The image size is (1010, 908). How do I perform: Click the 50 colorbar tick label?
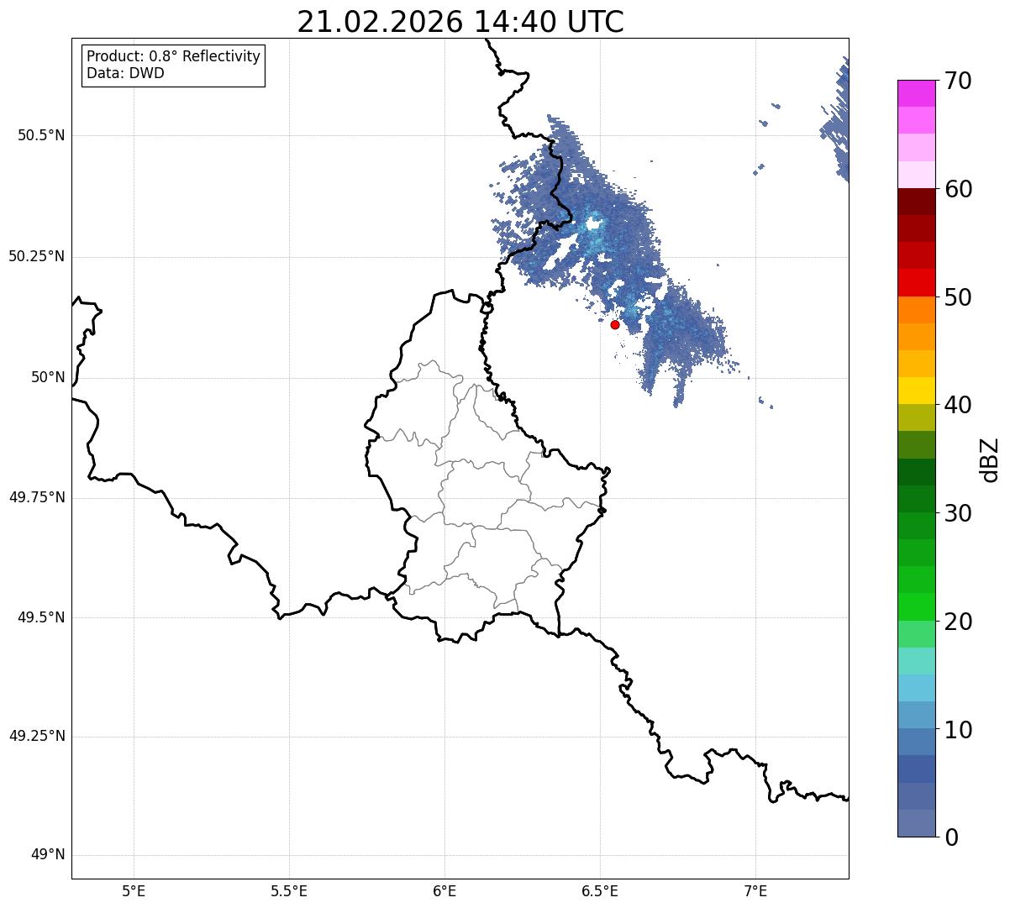957,297
